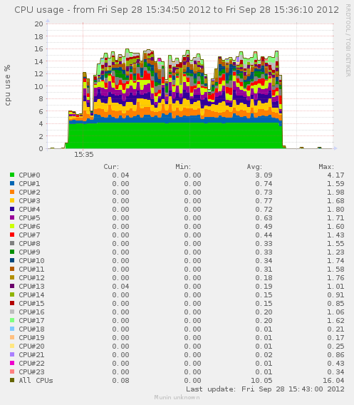
Task: Click the orange CPU#2 legend swatch
Action: tap(12, 192)
